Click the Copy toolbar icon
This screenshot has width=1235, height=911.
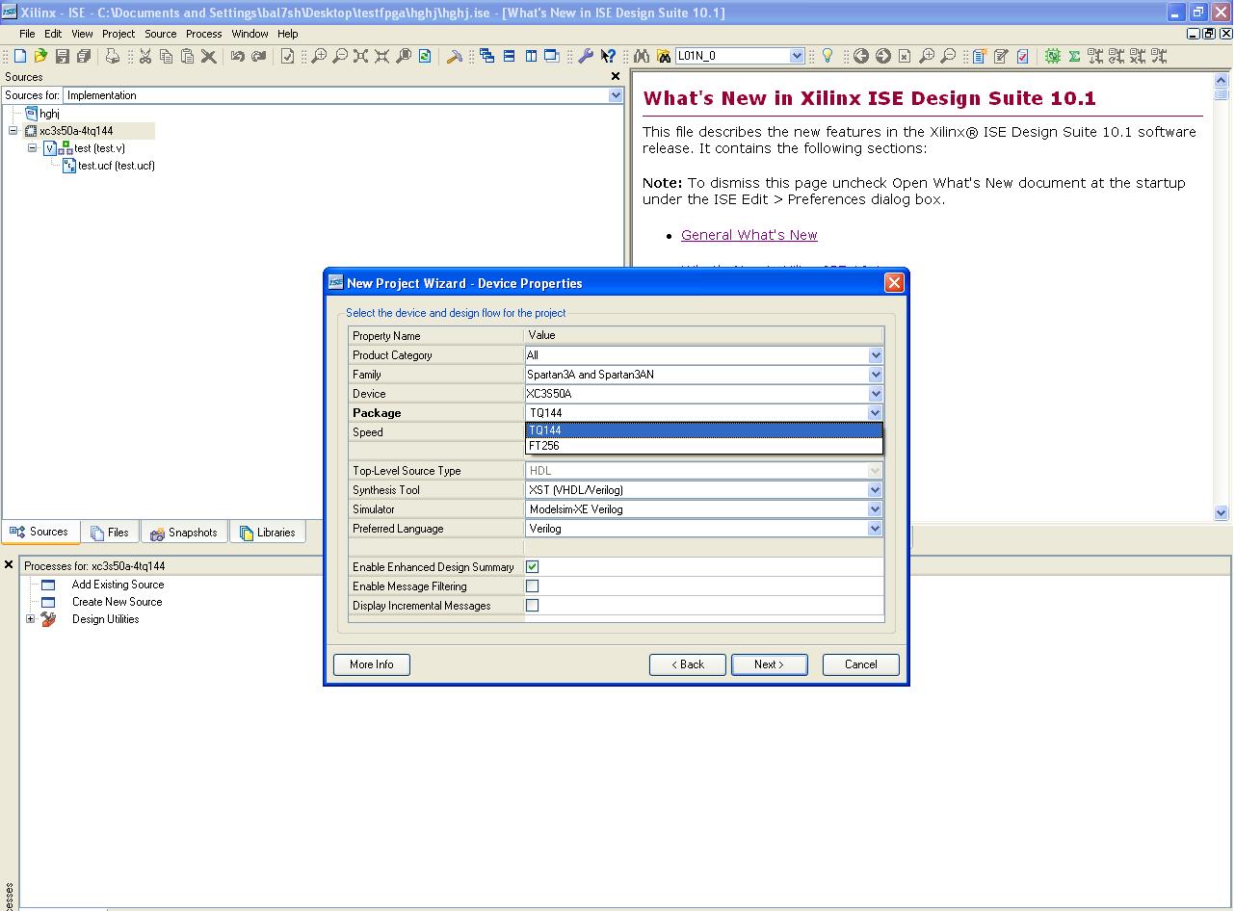pyautogui.click(x=166, y=56)
